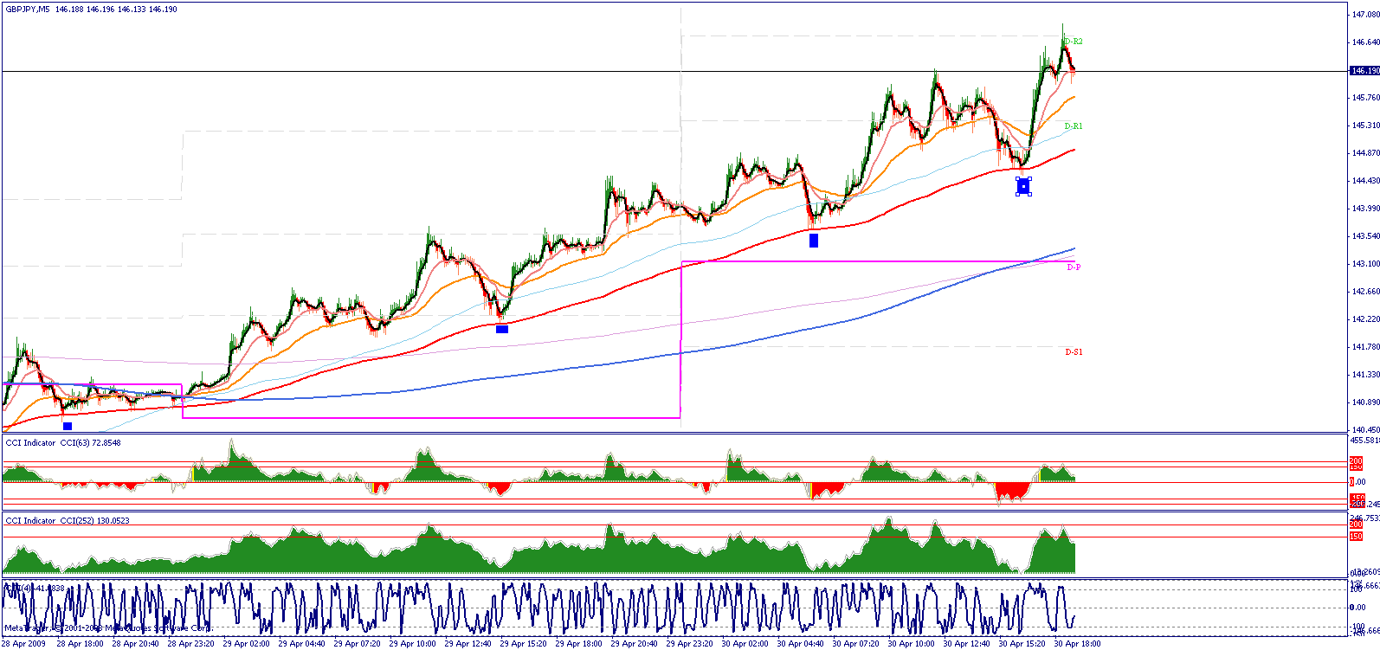Viewport: 1380px width, 650px height.
Task: Click the 30 Apr 07:20 time label
Action: (856, 644)
